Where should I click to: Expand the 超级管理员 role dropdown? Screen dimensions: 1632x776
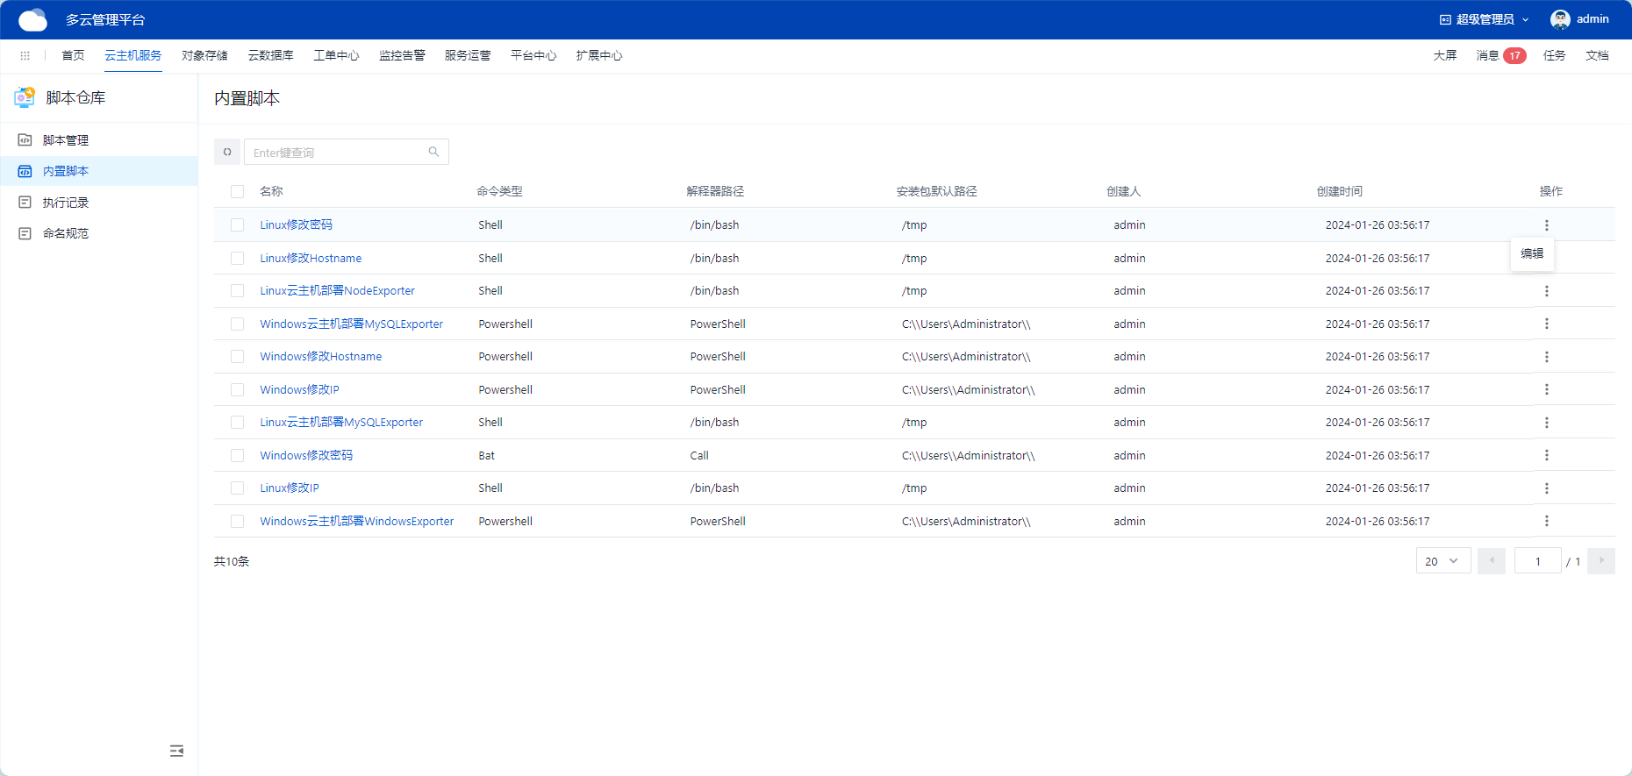(x=1485, y=19)
